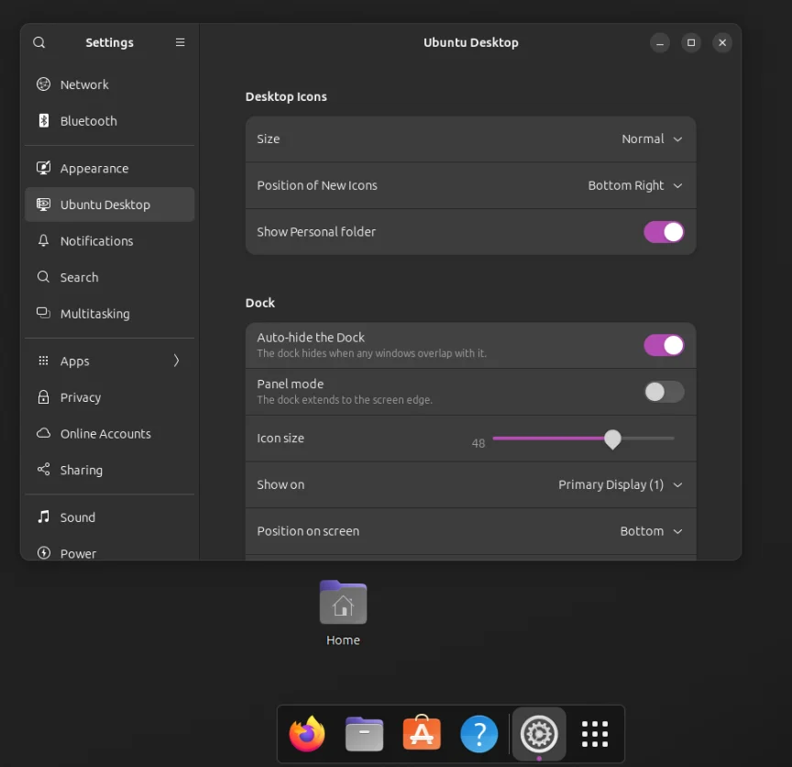Expand the Apps submenu chevron
This screenshot has height=767, width=792.
[176, 361]
